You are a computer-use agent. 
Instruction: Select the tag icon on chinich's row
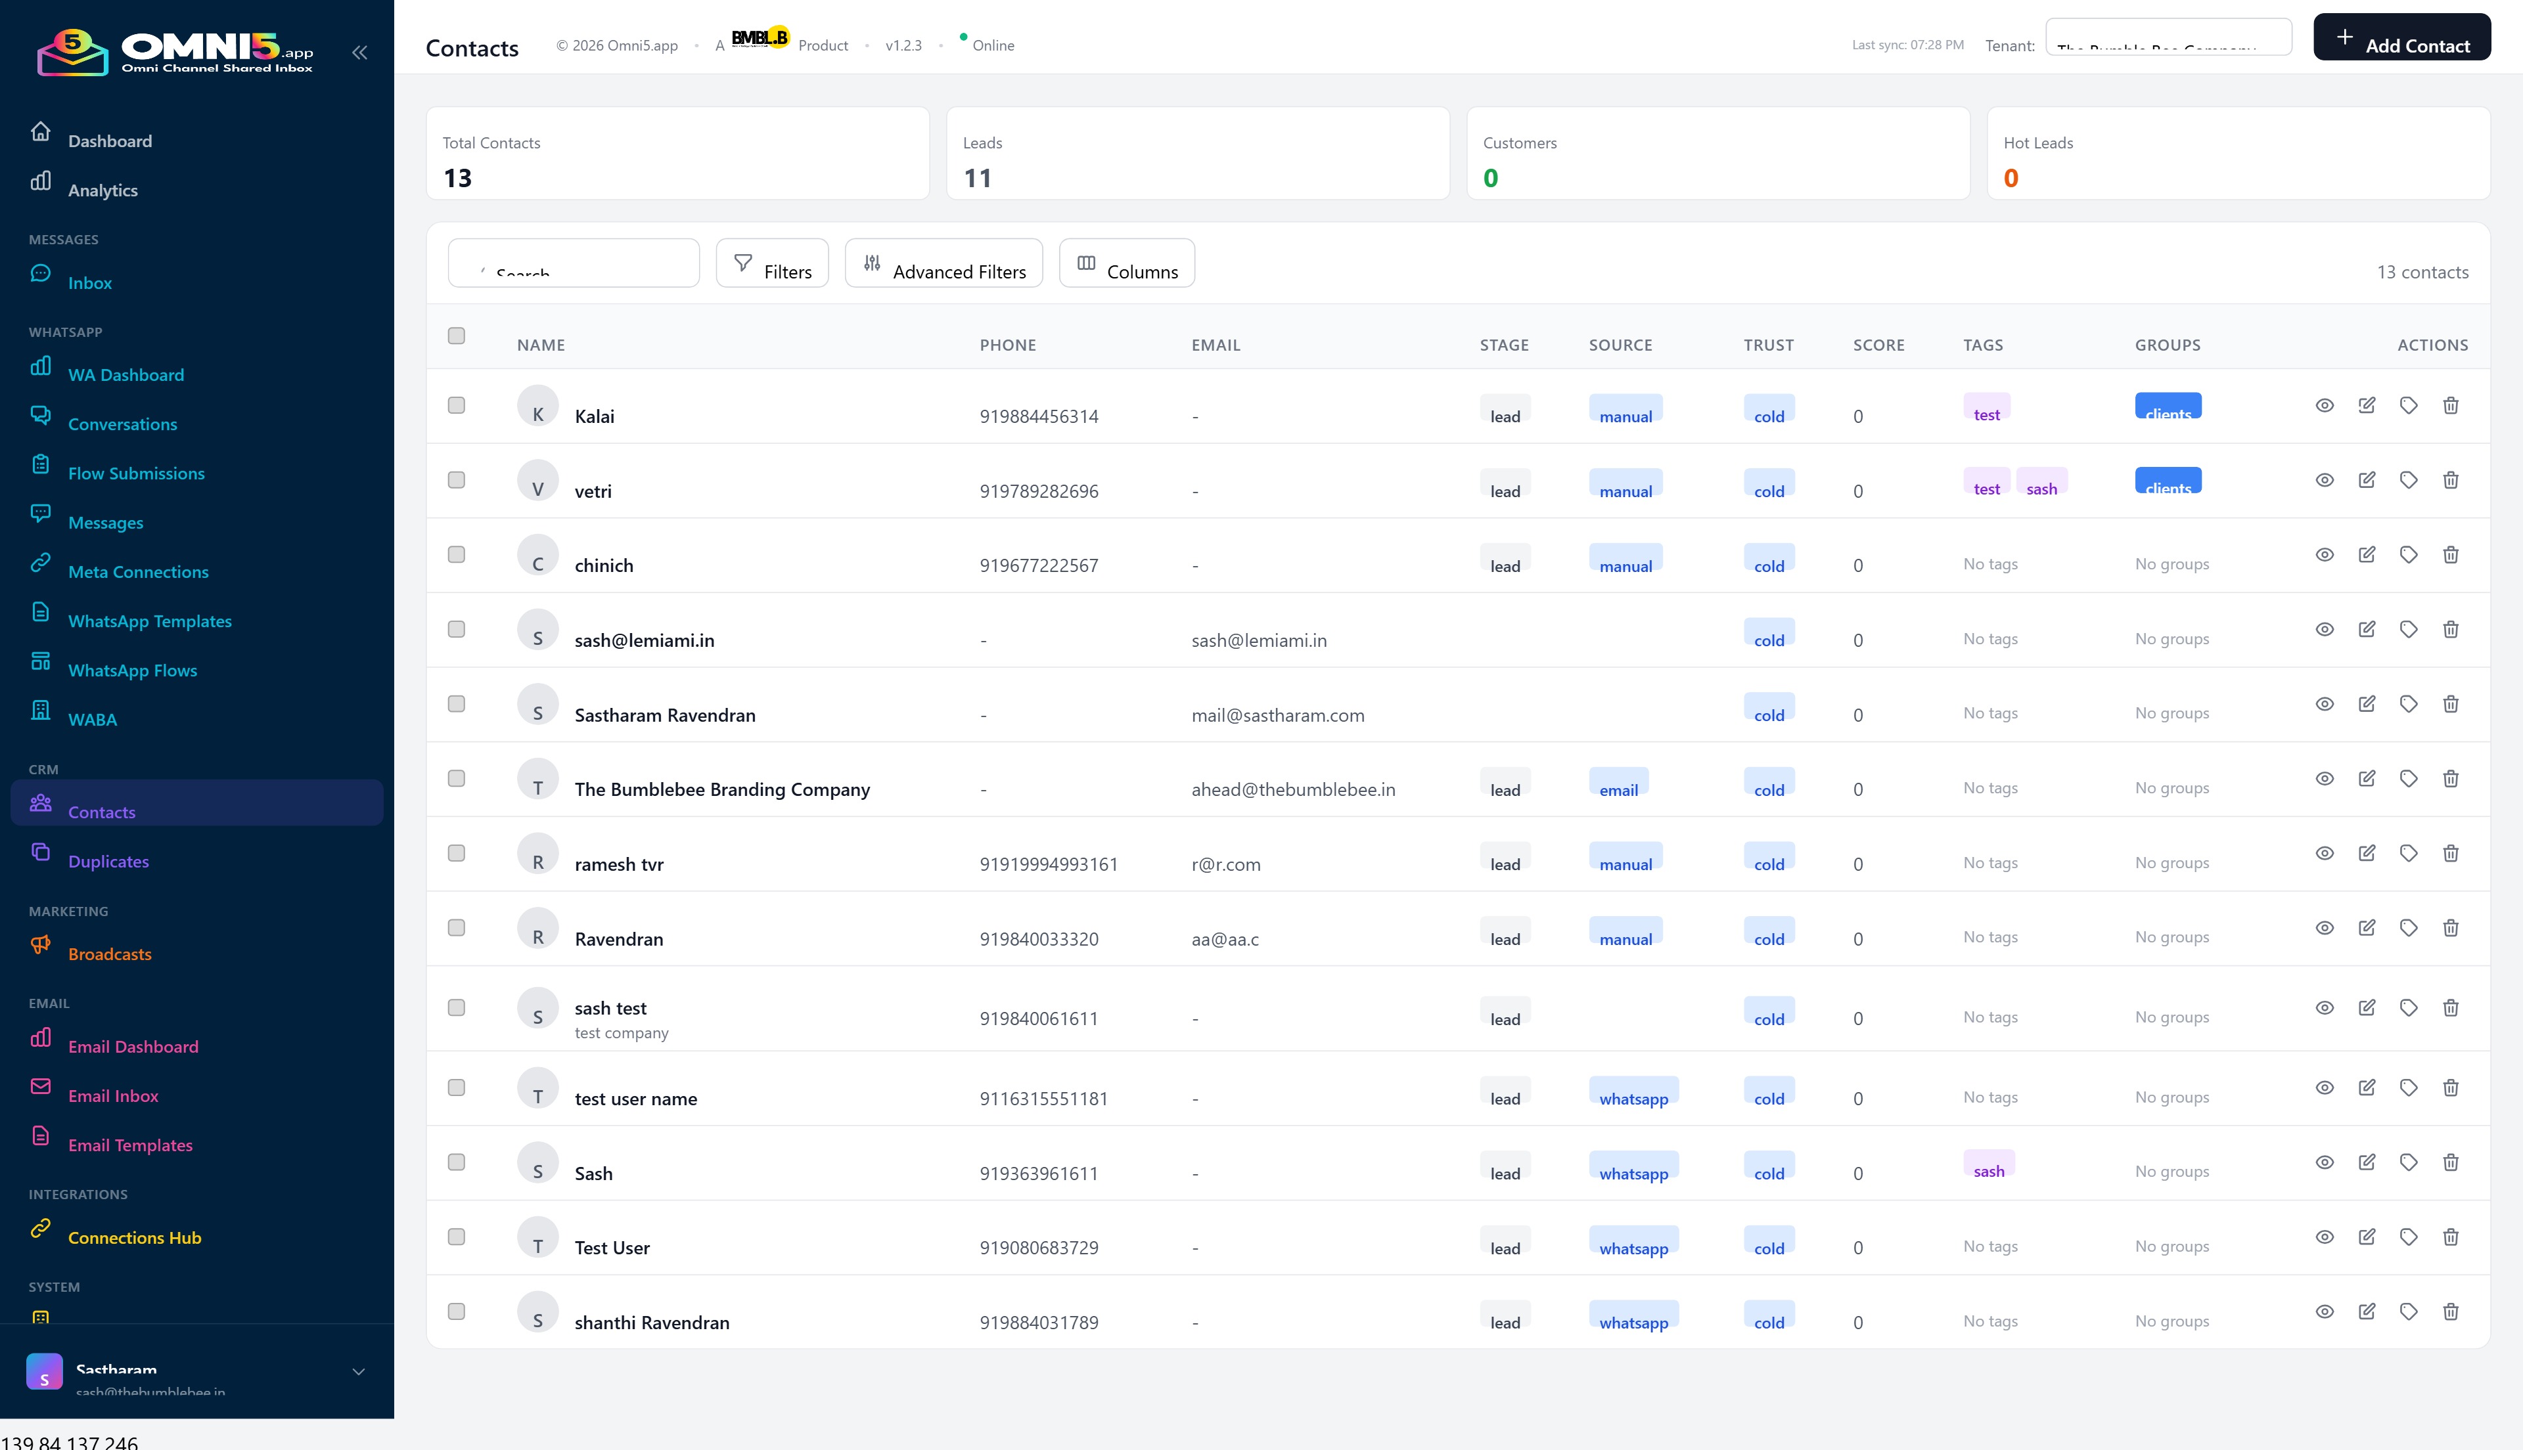[x=2409, y=554]
